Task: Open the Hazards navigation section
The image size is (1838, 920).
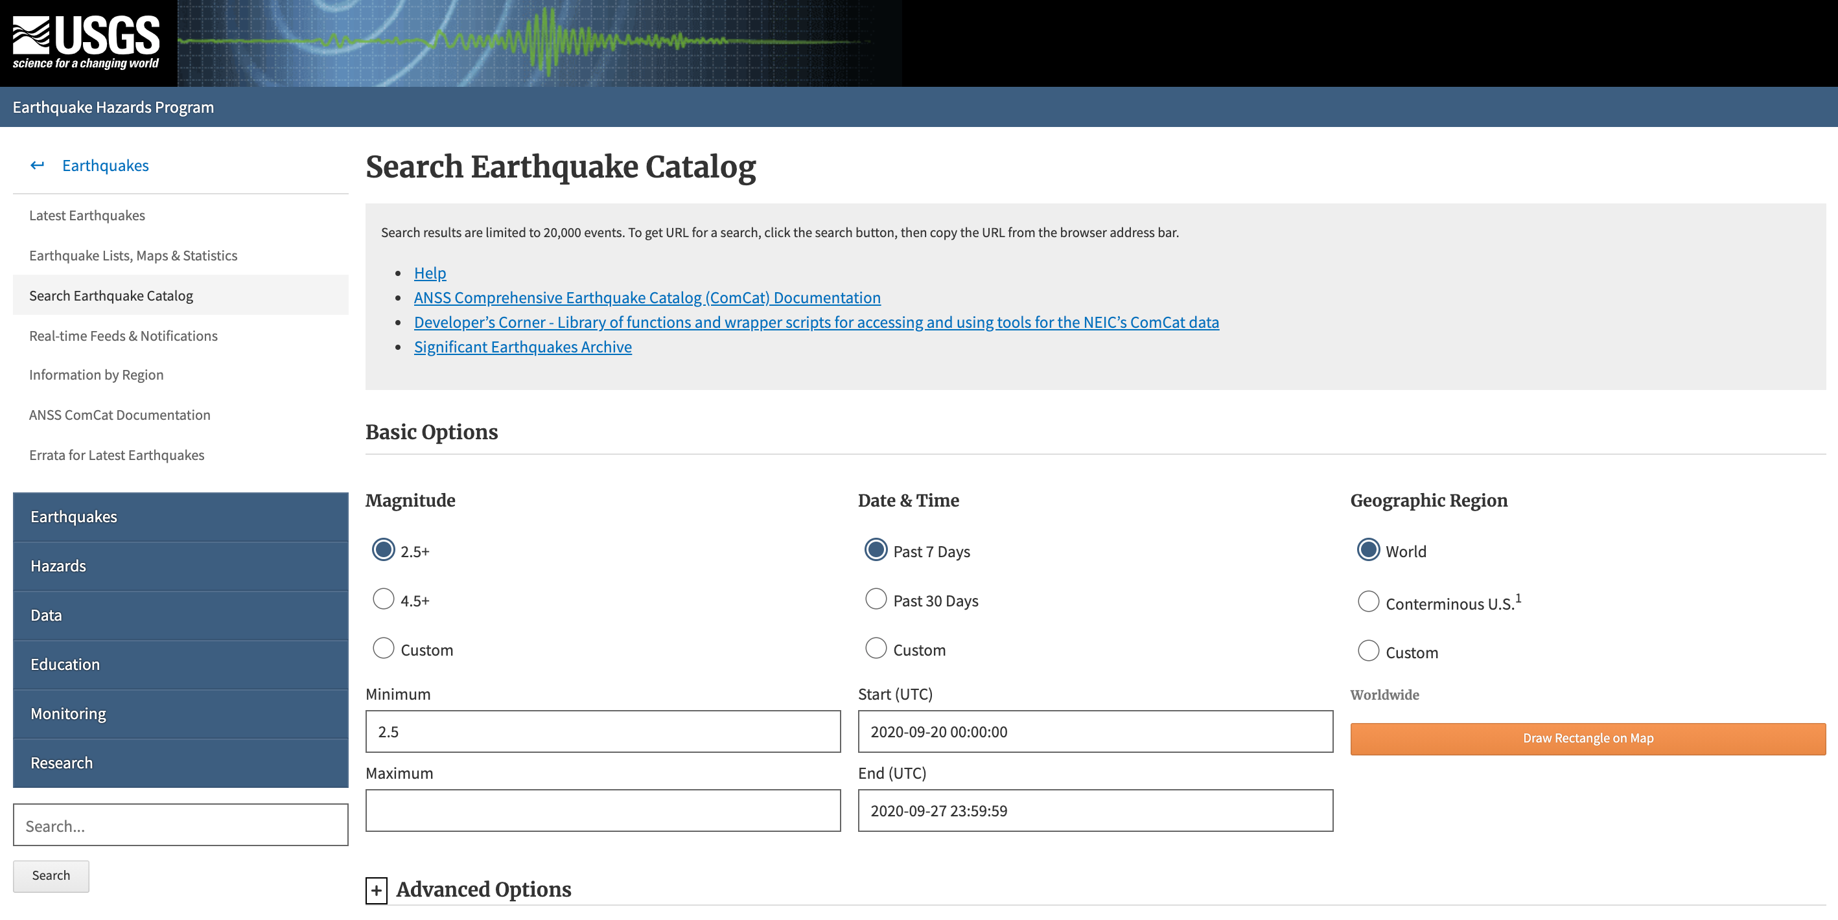Action: [x=181, y=566]
